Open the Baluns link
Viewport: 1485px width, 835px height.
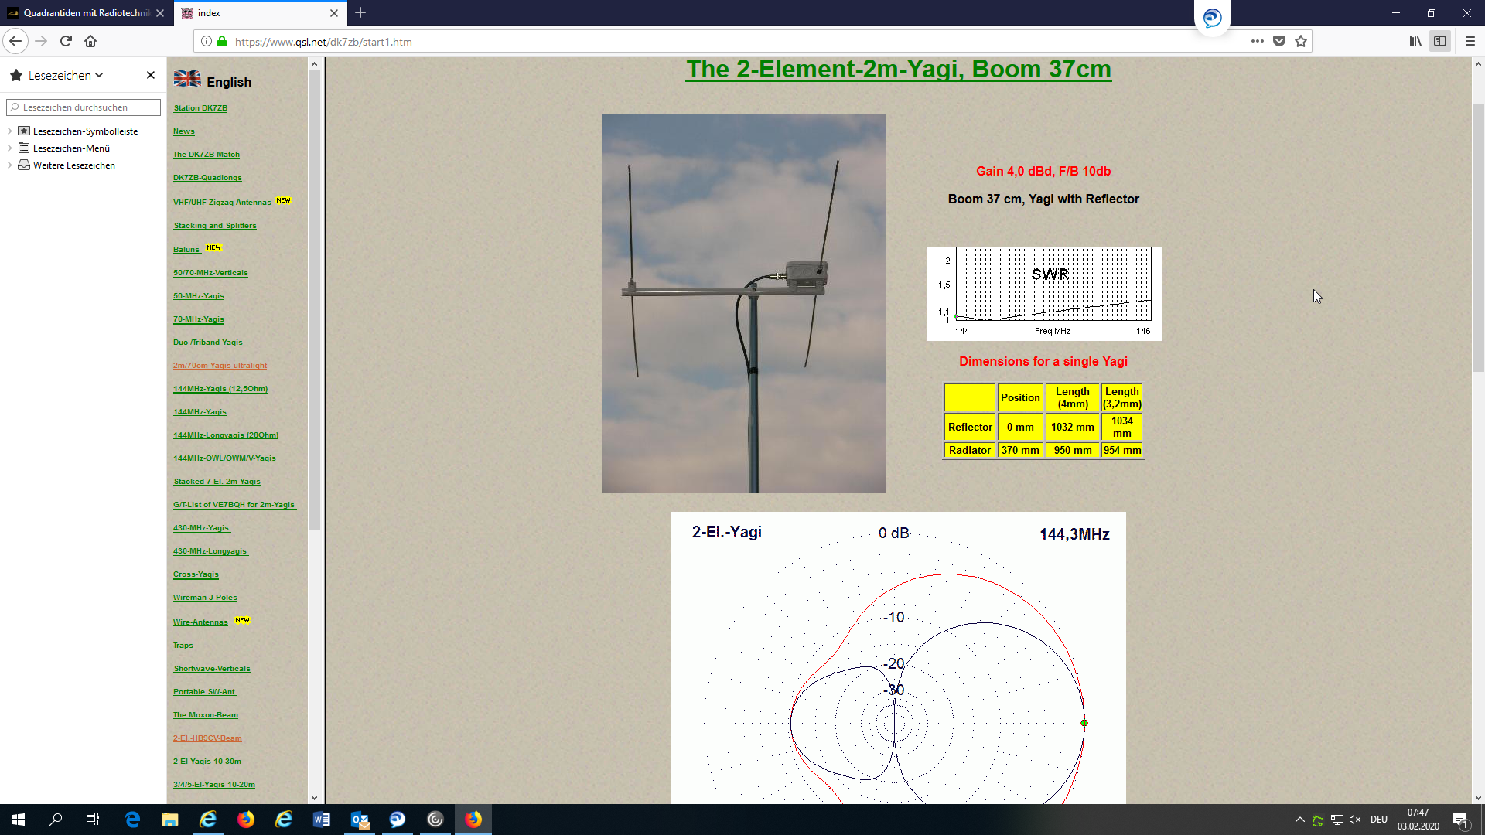pyautogui.click(x=186, y=250)
